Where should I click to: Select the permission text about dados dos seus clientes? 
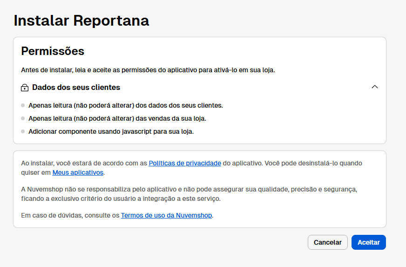point(126,105)
